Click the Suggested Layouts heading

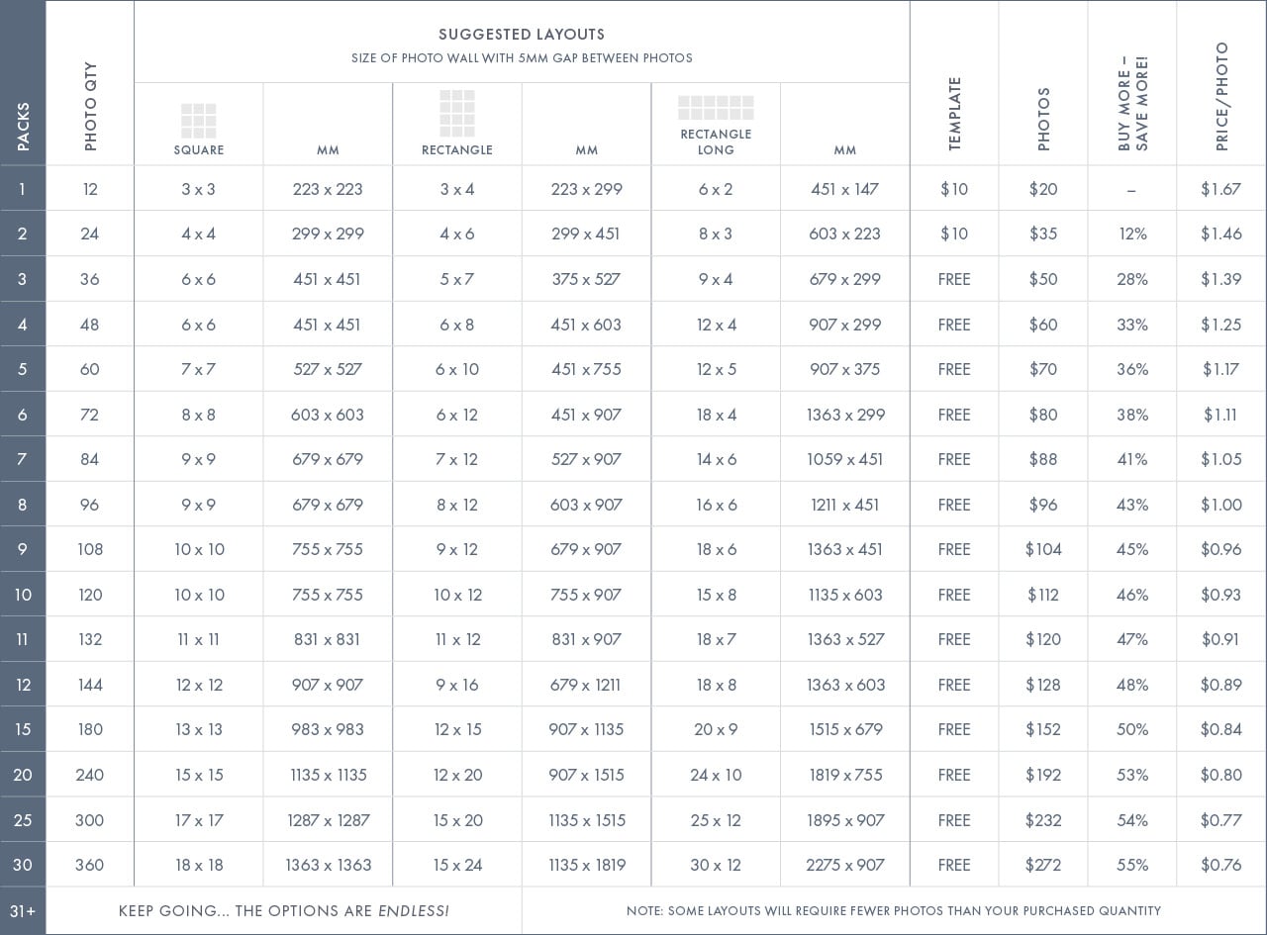(x=522, y=35)
